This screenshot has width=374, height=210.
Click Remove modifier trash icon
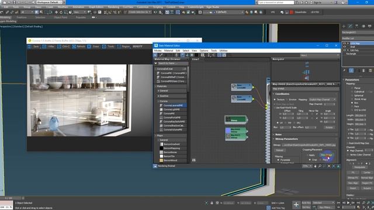tap(363, 71)
